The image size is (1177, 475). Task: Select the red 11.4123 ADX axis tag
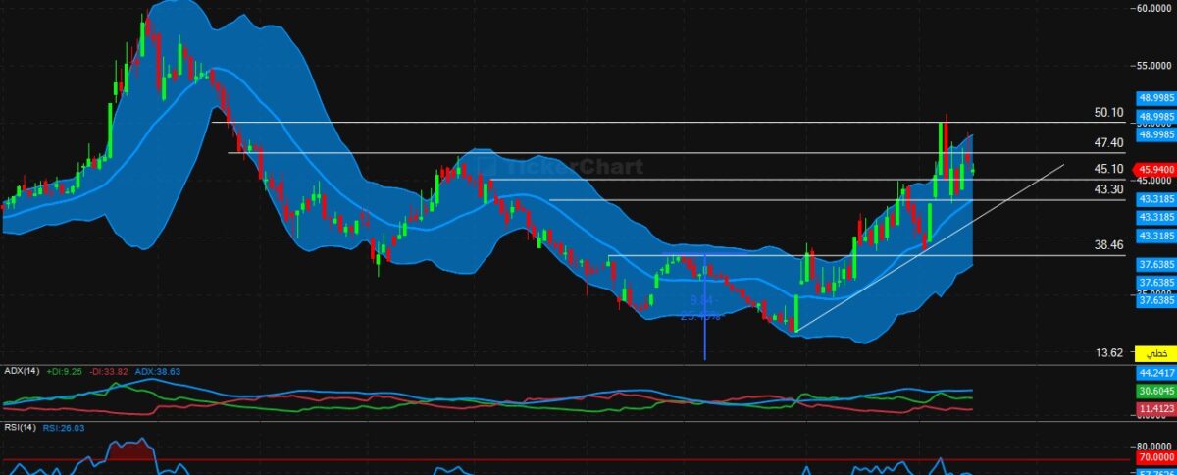(x=1155, y=407)
